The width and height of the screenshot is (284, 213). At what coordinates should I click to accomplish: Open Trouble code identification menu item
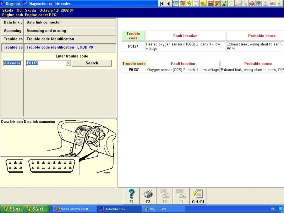tap(70, 39)
